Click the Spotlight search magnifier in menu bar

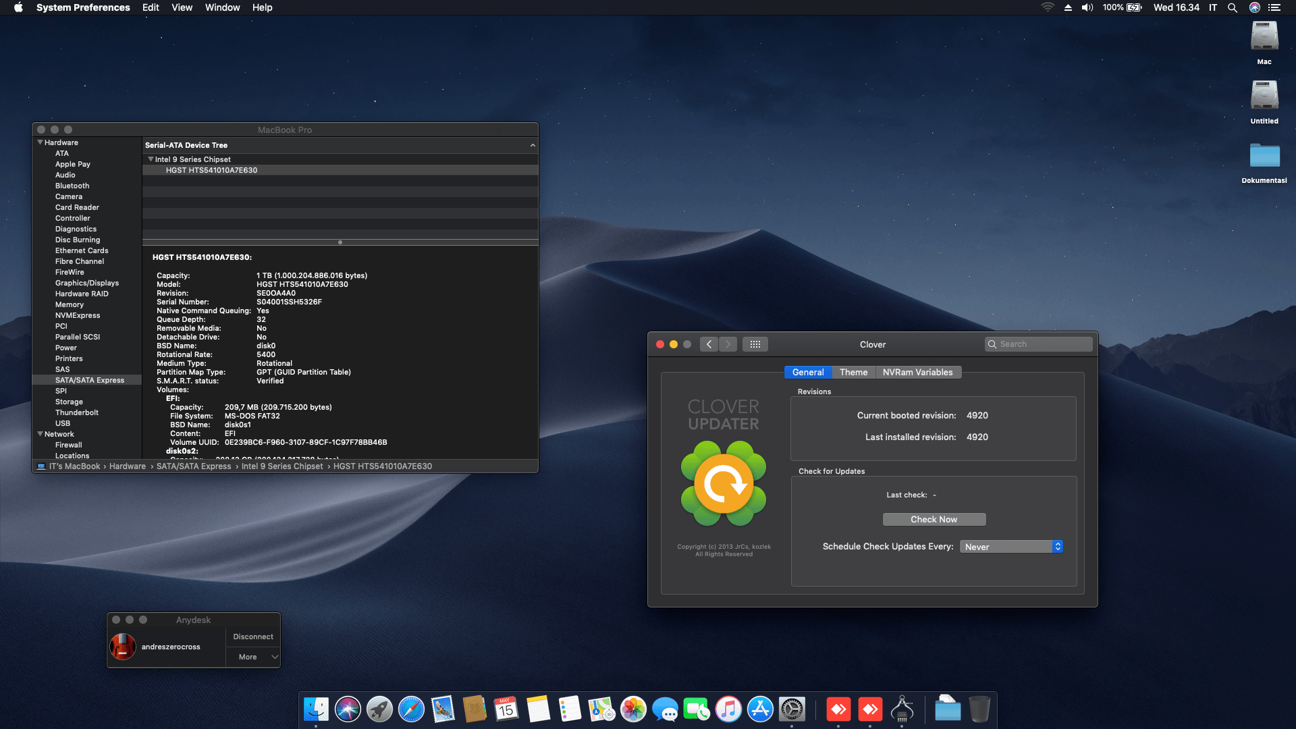click(x=1232, y=7)
